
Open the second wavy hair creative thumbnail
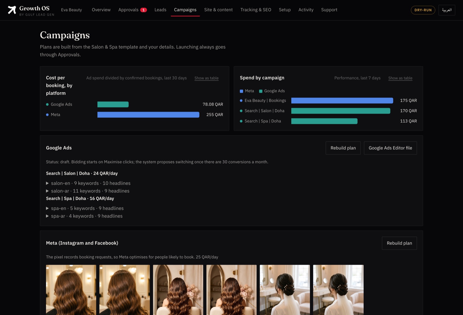click(x=124, y=290)
